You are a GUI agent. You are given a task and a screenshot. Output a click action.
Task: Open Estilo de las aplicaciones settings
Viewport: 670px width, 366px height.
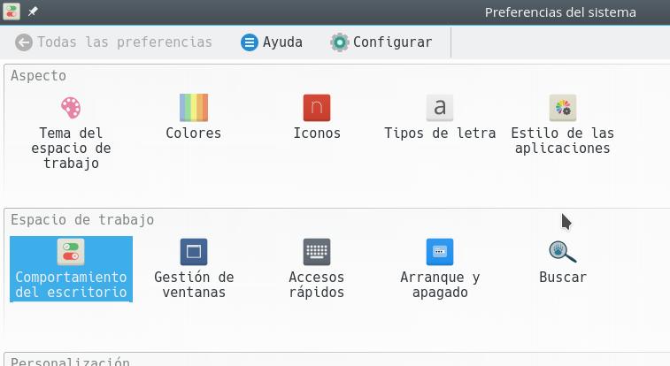[x=562, y=125]
